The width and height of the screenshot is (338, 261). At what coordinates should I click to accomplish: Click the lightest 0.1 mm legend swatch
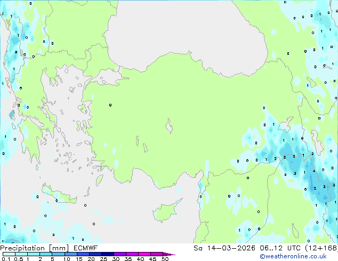coord(9,254)
